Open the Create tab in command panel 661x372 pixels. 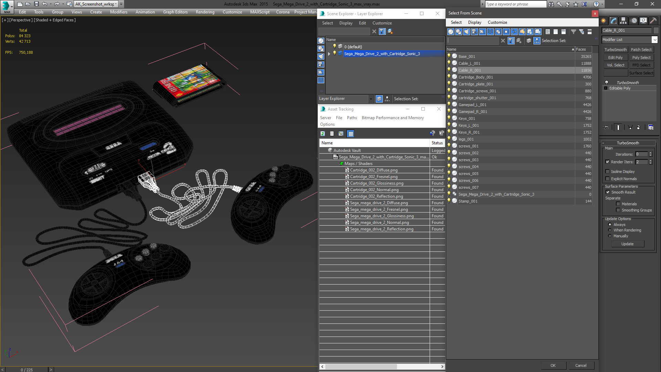[604, 21]
